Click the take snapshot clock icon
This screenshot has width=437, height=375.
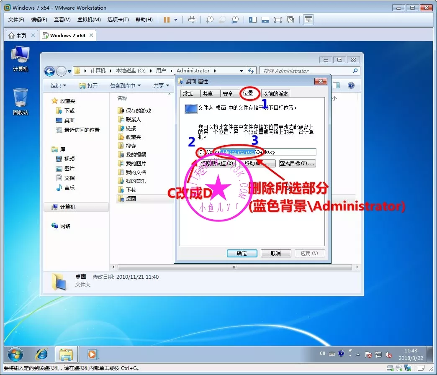tap(210, 20)
